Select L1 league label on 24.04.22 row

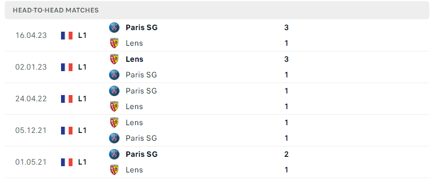pyautogui.click(x=82, y=99)
